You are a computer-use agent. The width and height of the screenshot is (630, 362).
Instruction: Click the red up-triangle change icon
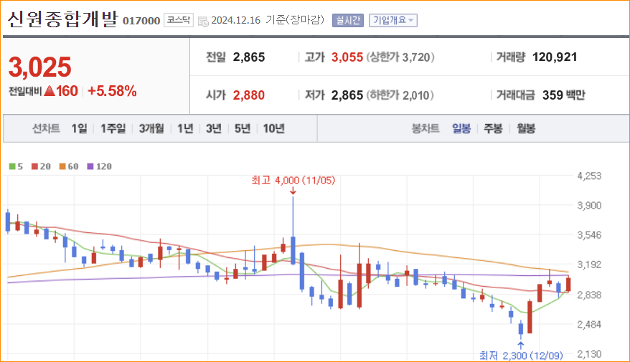[x=50, y=91]
